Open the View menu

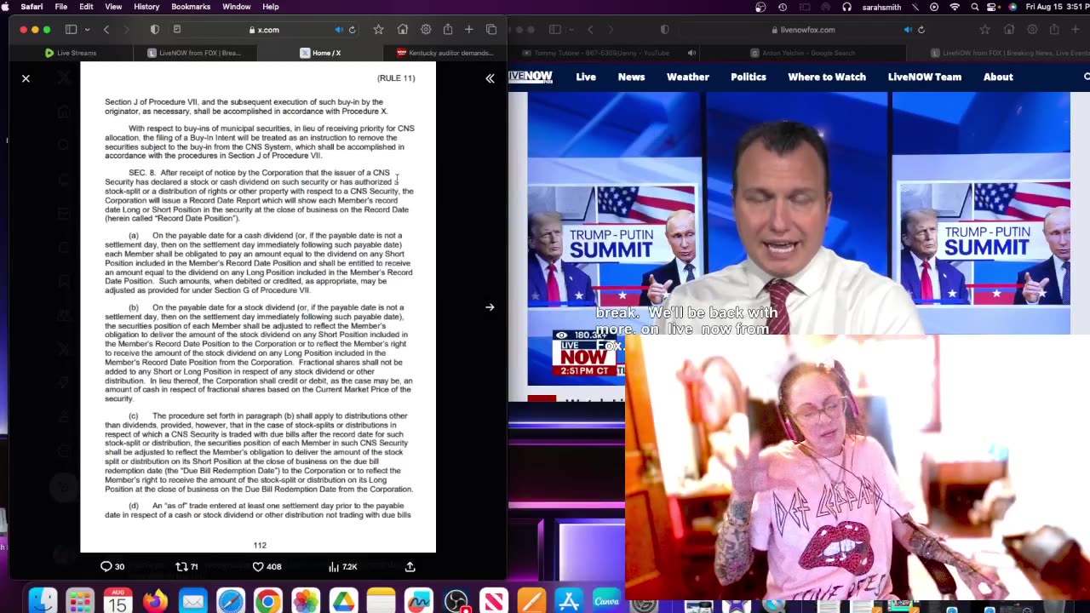point(113,7)
